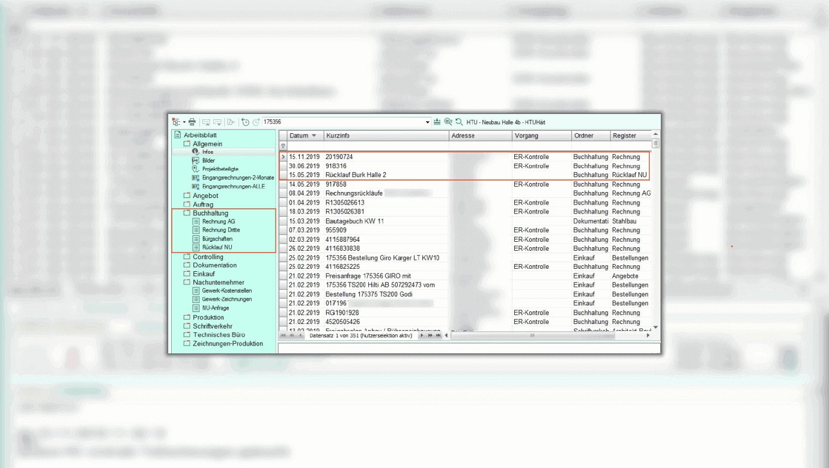
Task: Click the refresh search icon before HTU
Action: [459, 122]
